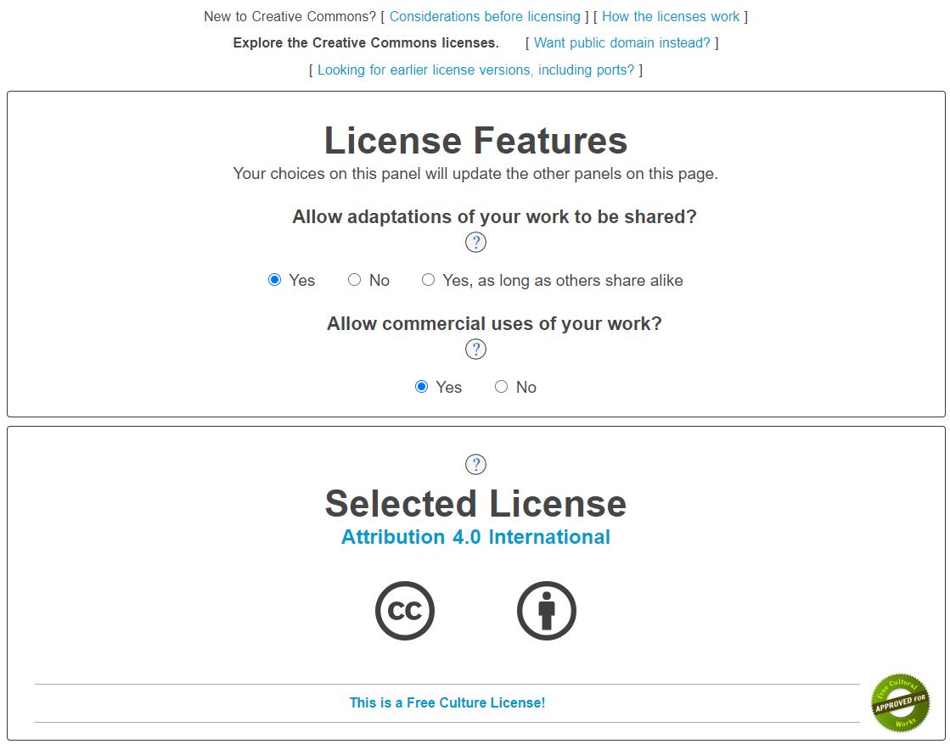Screen dimensions: 950x744
Task: Open Considerations before licensing link
Action: pyautogui.click(x=485, y=16)
